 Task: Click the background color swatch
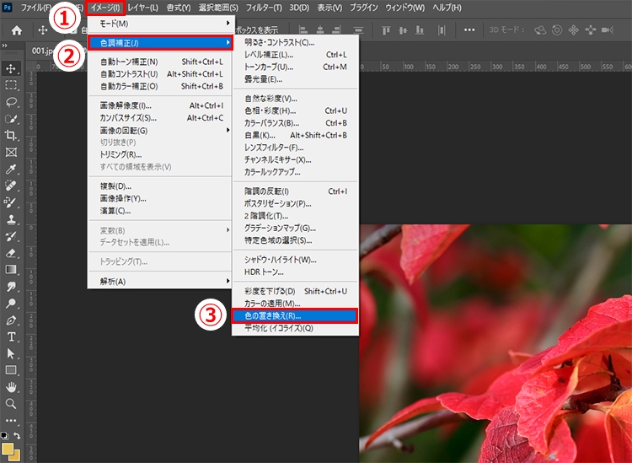coord(15,456)
